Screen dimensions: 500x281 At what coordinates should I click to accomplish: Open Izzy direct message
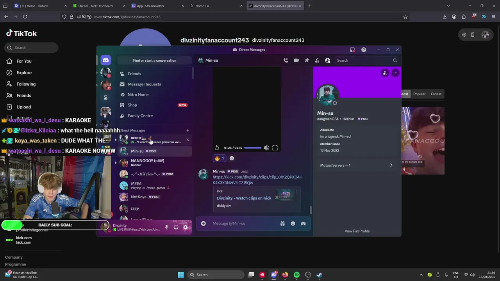point(155,208)
